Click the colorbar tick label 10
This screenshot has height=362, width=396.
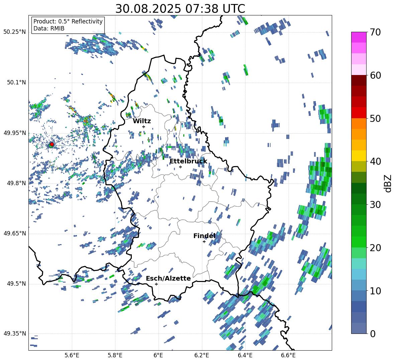pos(375,291)
